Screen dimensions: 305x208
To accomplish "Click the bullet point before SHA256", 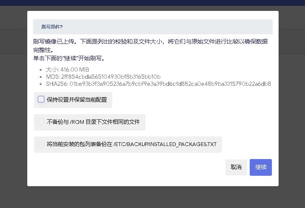I will 41,84.
